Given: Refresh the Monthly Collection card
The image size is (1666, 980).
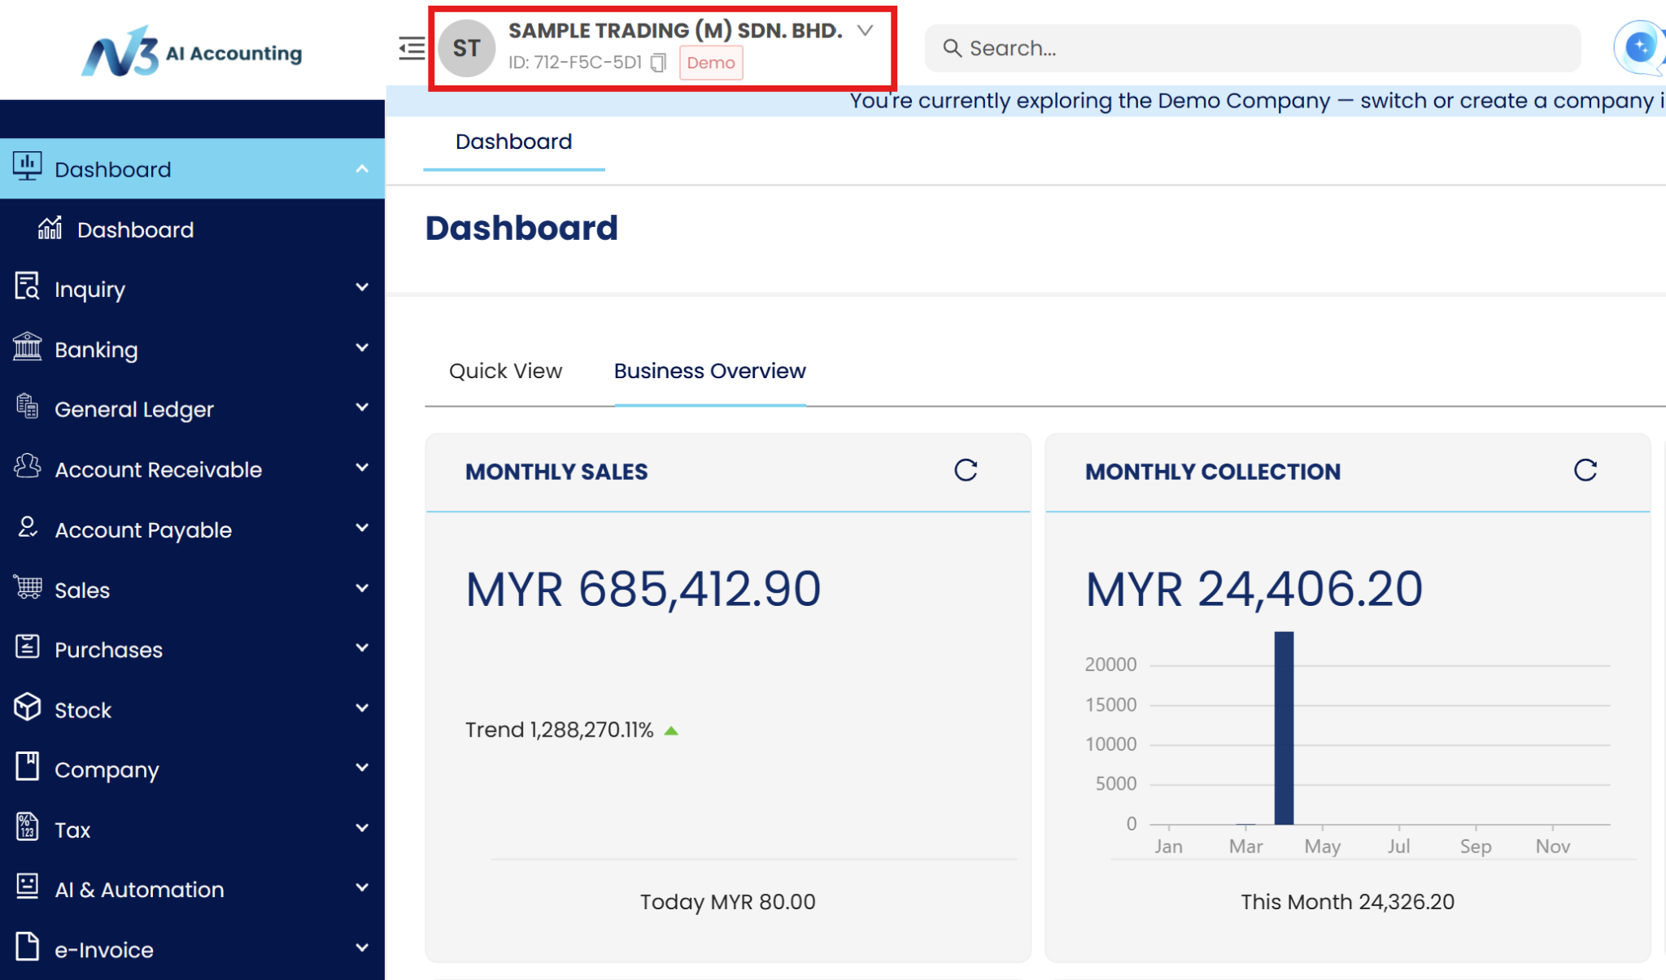Looking at the screenshot, I should (x=1585, y=470).
